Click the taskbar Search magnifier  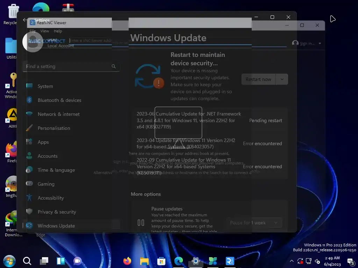(27, 261)
